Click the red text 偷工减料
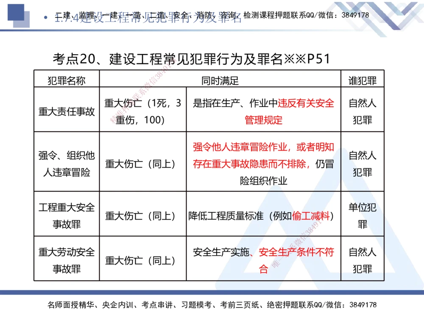Viewport: 424px width, 318px height. pos(312,215)
